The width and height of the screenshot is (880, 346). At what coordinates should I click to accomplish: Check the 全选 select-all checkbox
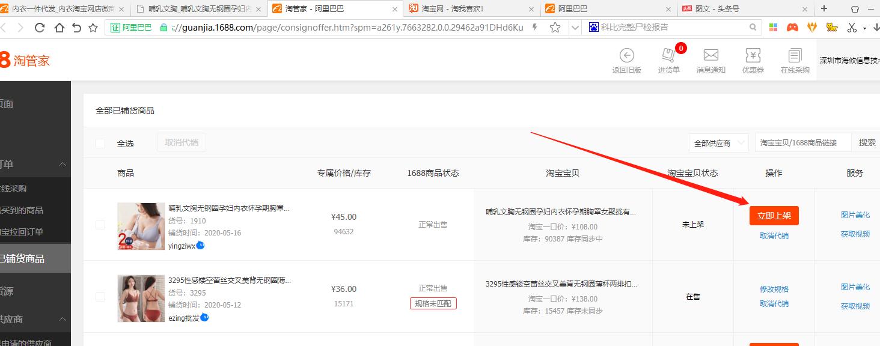pos(100,142)
